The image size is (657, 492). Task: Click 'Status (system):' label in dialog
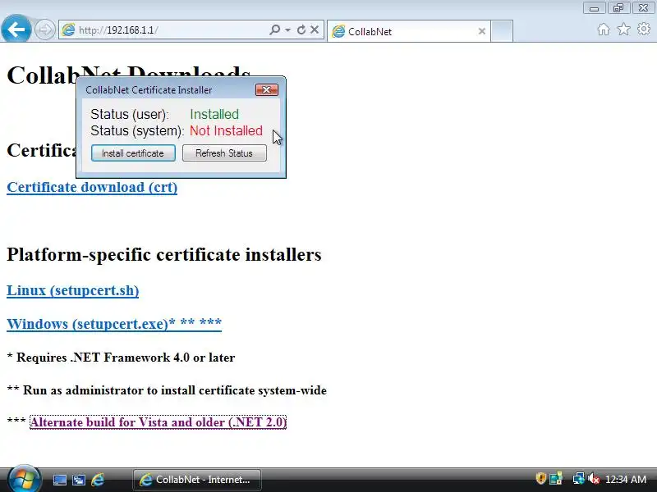(x=137, y=131)
